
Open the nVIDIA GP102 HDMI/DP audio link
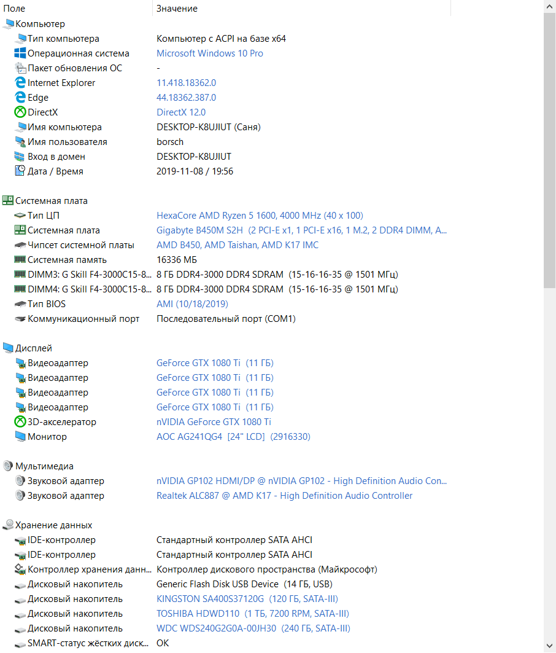pos(301,480)
